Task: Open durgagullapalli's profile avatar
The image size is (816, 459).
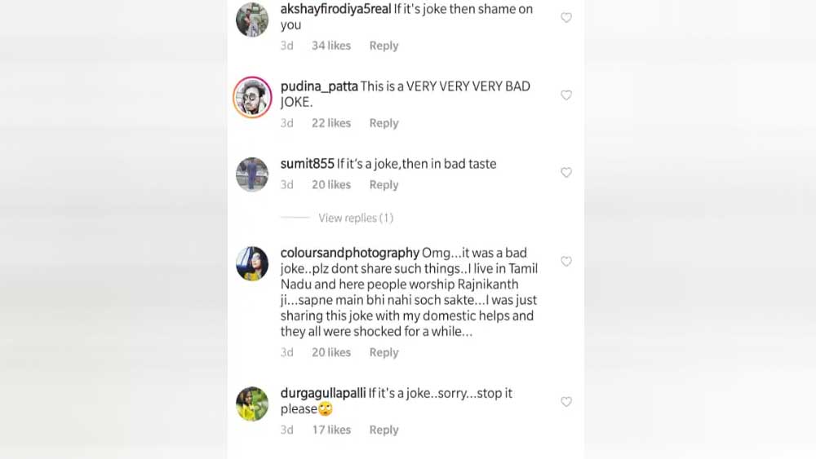Action: tap(252, 404)
